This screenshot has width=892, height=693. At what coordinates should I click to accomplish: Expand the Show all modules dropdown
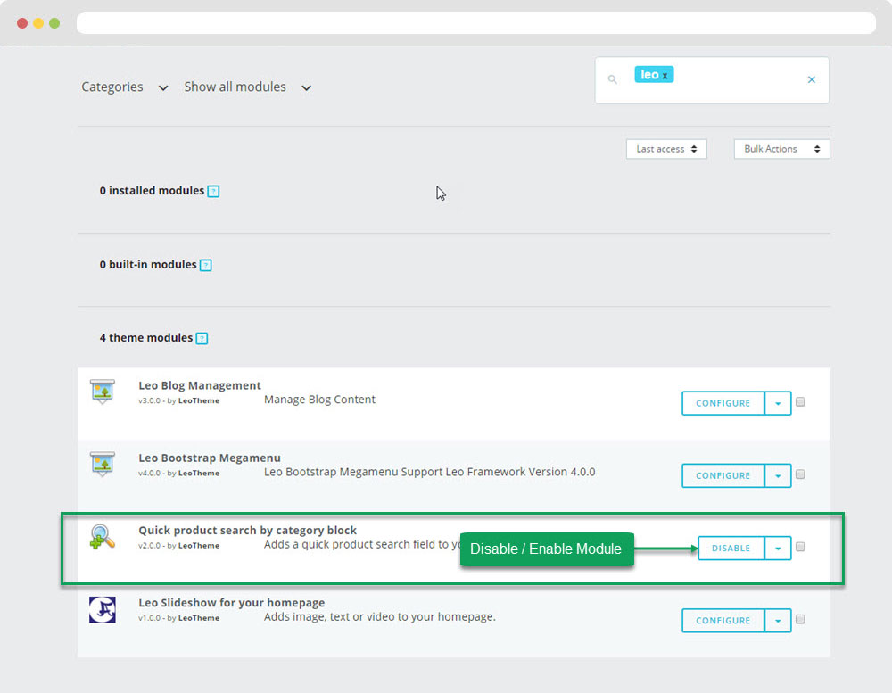pyautogui.click(x=247, y=87)
